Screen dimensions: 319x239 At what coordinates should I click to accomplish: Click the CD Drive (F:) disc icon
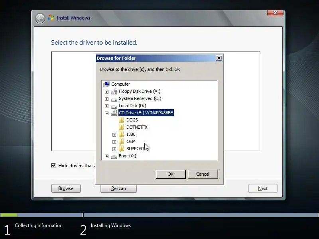(114, 113)
